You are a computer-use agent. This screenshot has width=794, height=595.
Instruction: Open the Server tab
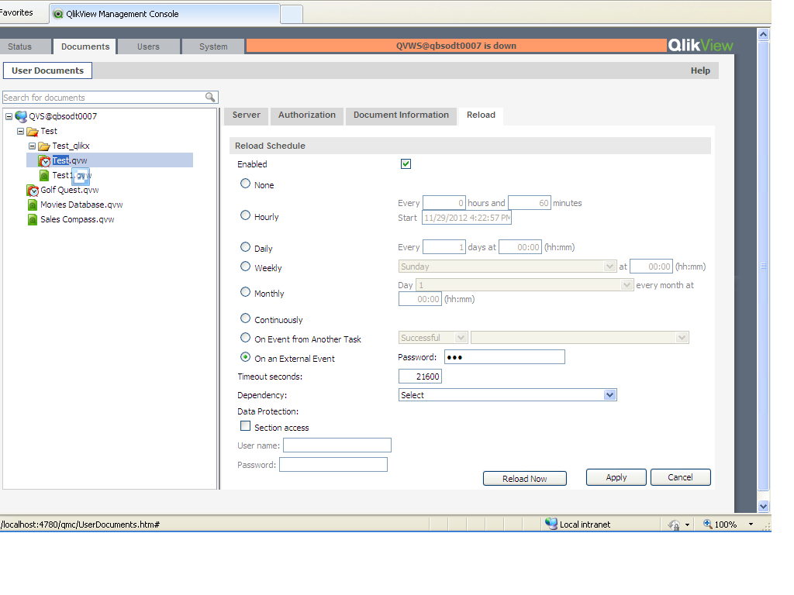[x=246, y=115]
